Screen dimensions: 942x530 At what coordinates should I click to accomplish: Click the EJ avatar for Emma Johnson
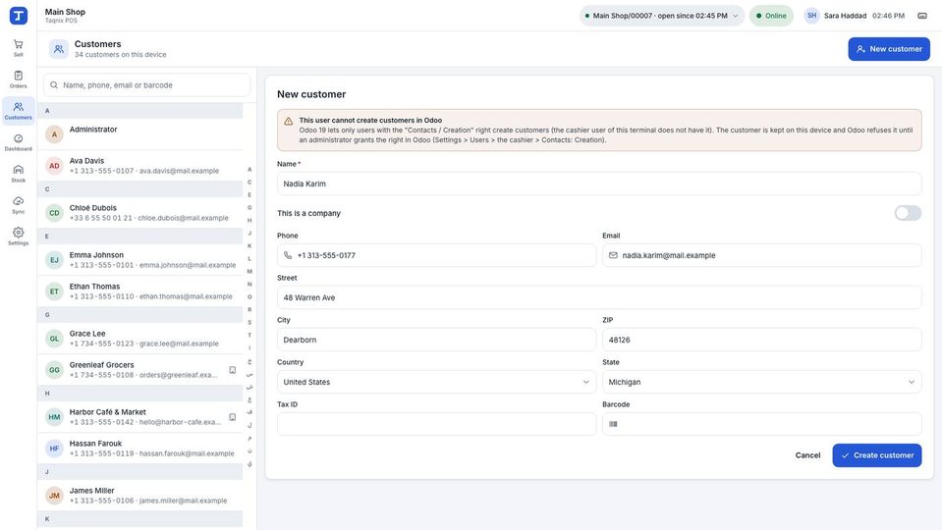pyautogui.click(x=55, y=260)
